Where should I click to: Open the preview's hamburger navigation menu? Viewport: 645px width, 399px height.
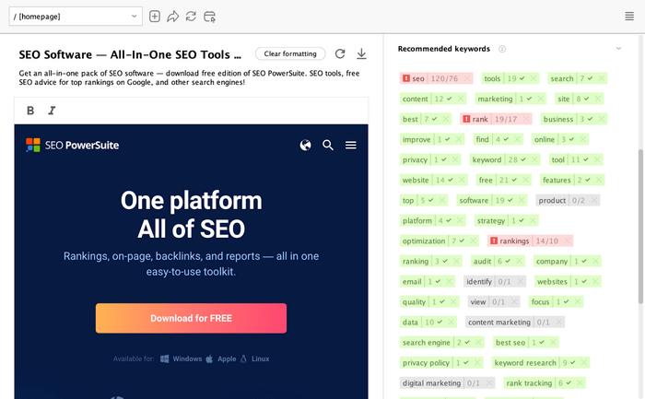click(x=351, y=145)
